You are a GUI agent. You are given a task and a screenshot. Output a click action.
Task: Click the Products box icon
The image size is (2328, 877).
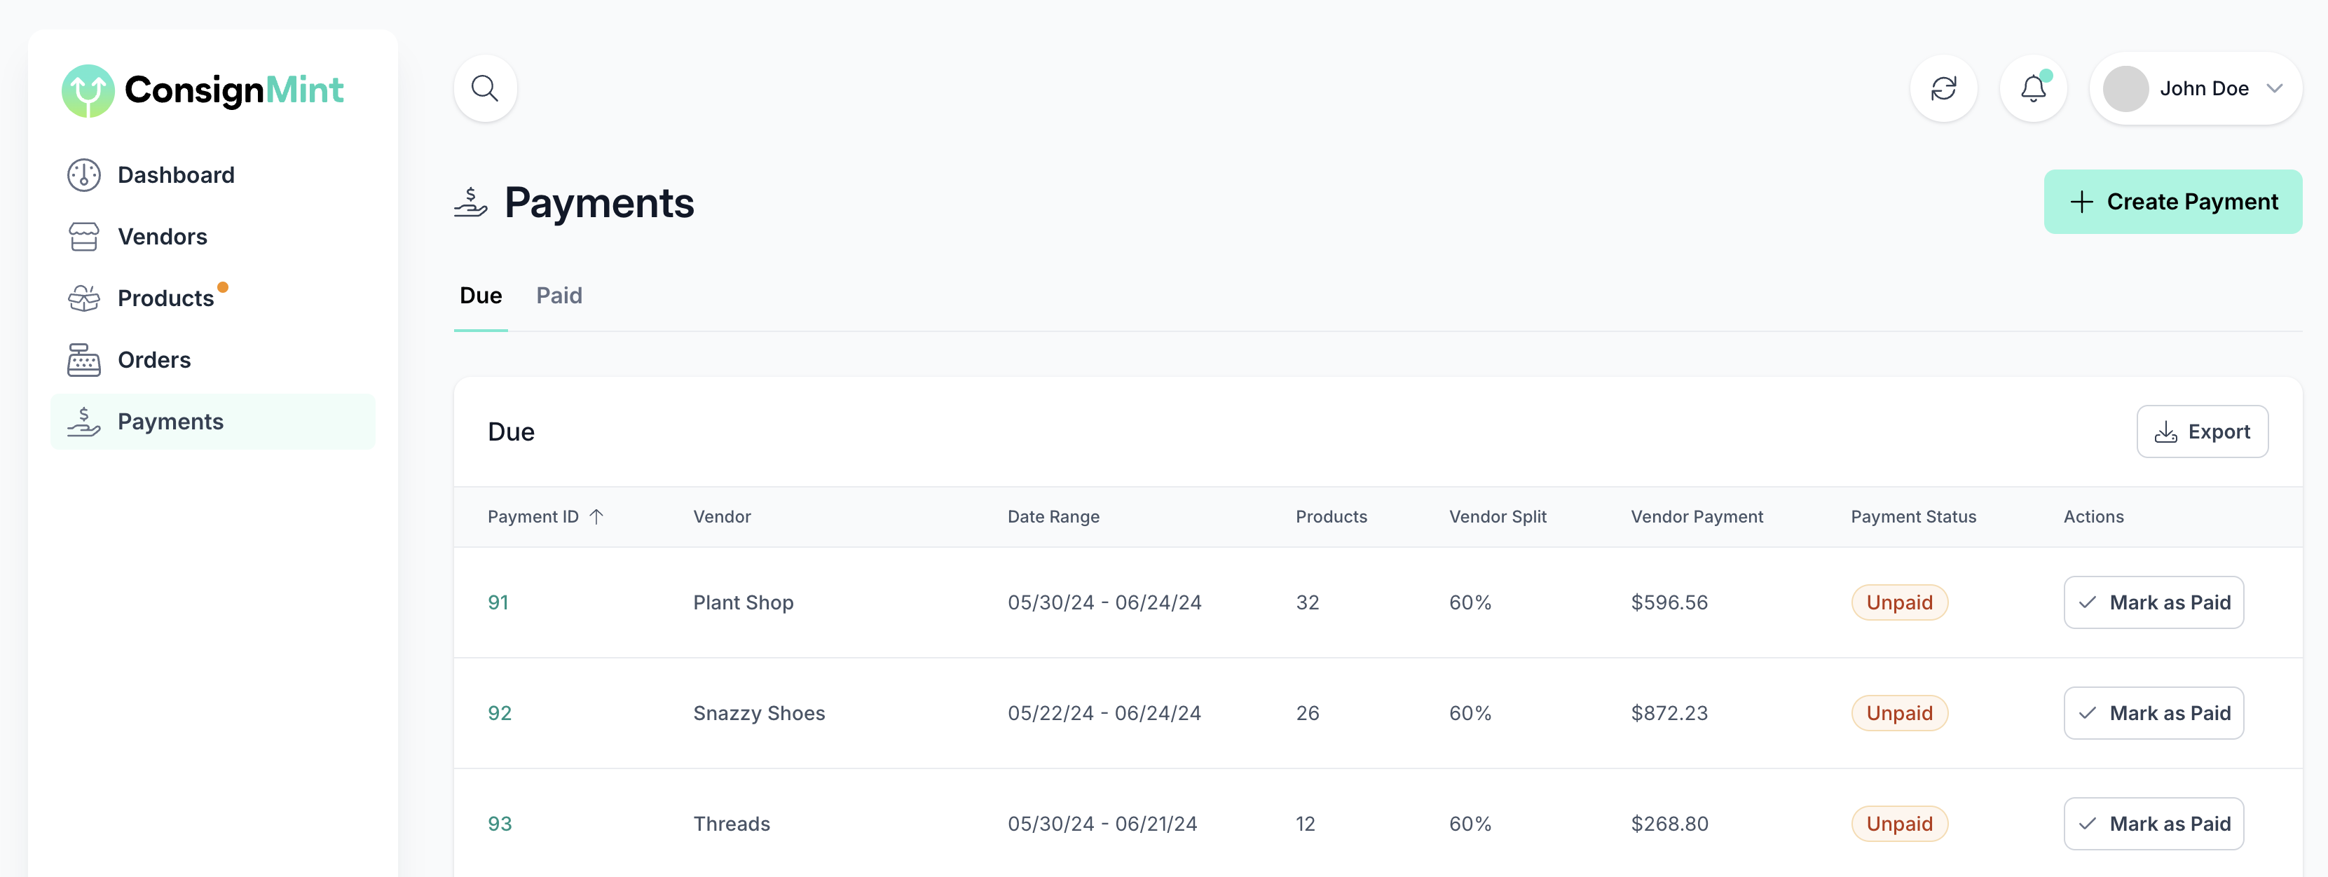coord(84,298)
